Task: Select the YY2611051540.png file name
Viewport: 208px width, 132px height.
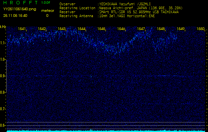Action: point(20,9)
